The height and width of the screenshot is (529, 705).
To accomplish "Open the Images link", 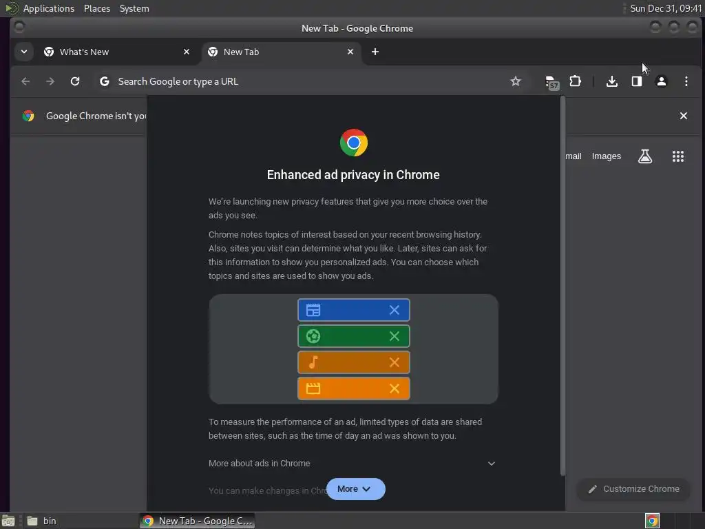I will pos(606,156).
